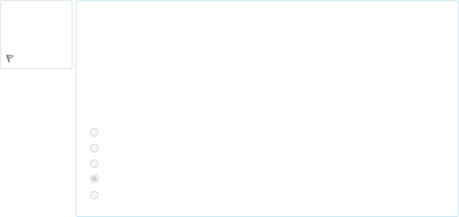This screenshot has width=459, height=217.
Task: Flag this question using the flag icon
Action: tap(10, 58)
